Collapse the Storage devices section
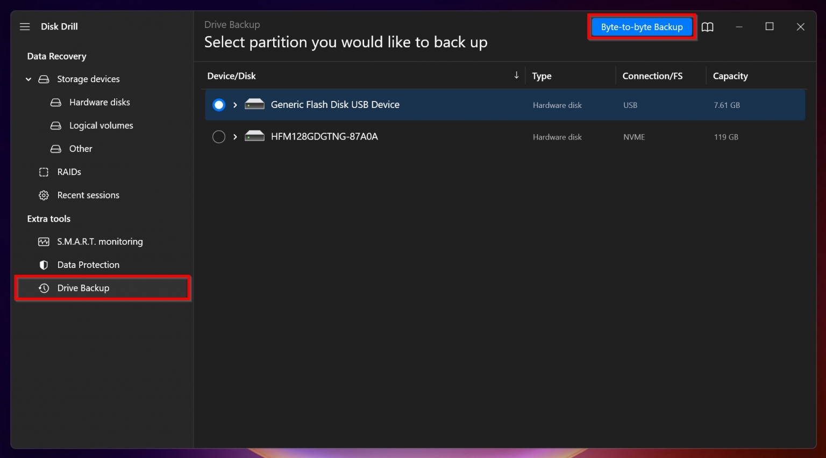The image size is (826, 458). 28,79
